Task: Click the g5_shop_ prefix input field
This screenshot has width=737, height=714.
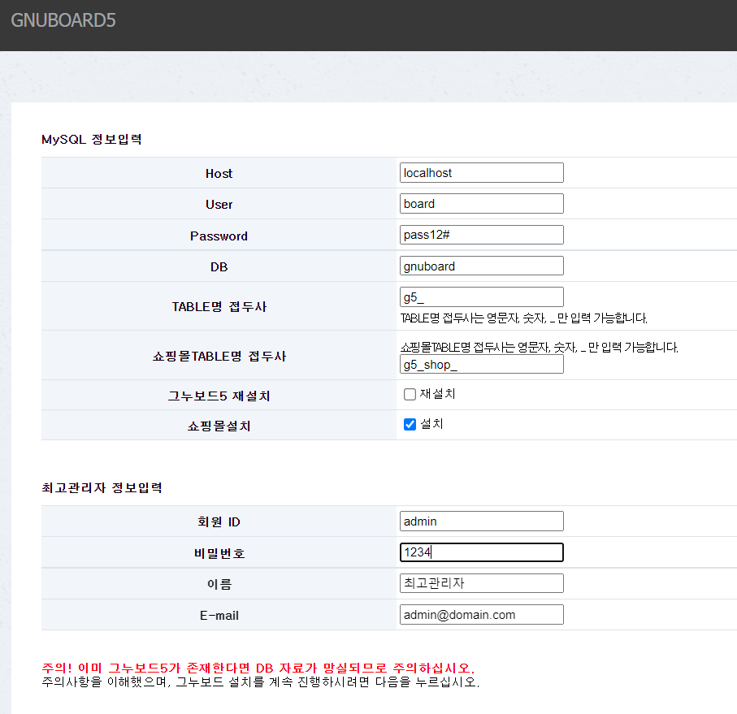Action: point(481,364)
